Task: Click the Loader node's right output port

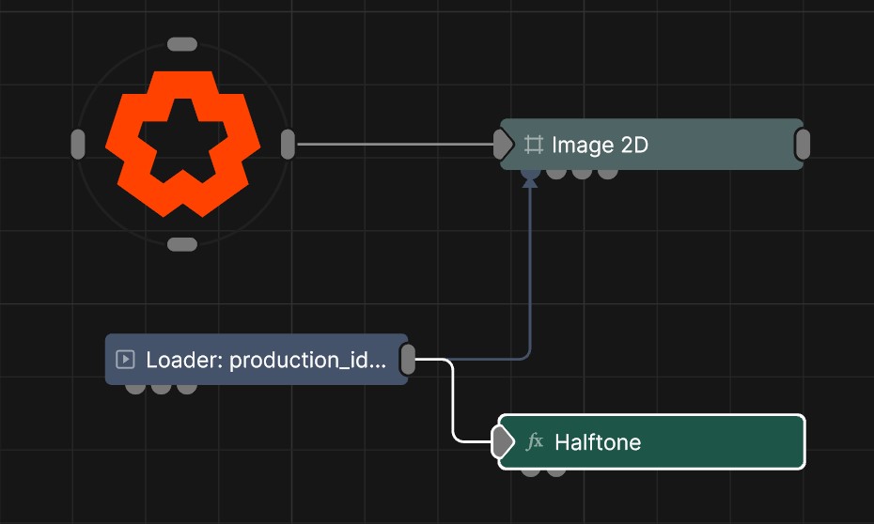Action: point(408,359)
